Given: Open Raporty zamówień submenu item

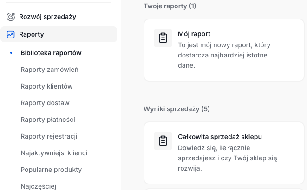Looking at the screenshot, I should [49, 70].
